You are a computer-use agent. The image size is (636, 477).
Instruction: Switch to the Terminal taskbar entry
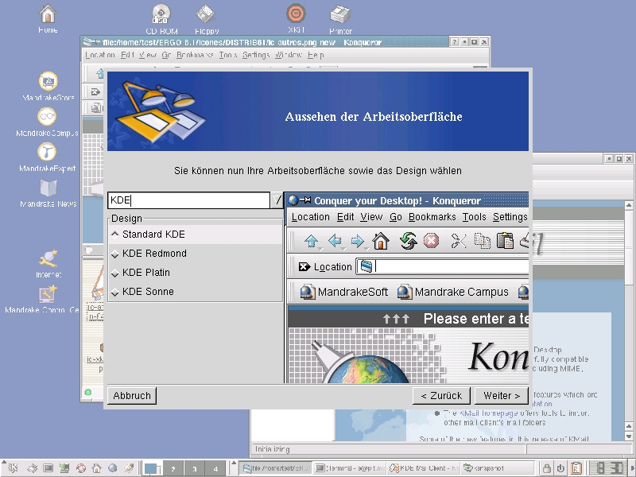(x=350, y=468)
